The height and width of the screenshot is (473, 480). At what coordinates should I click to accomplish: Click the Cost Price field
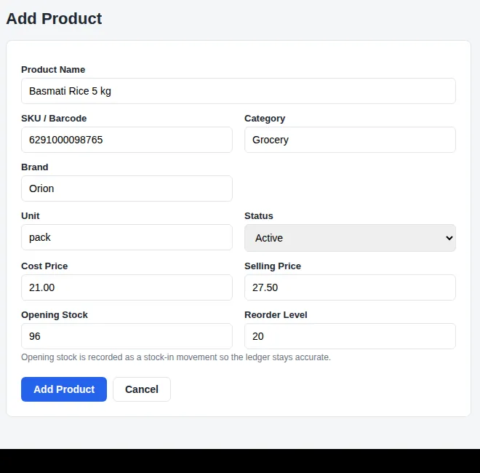coord(127,287)
